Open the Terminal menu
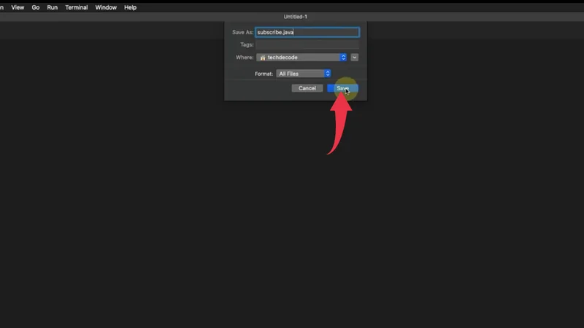 [77, 7]
